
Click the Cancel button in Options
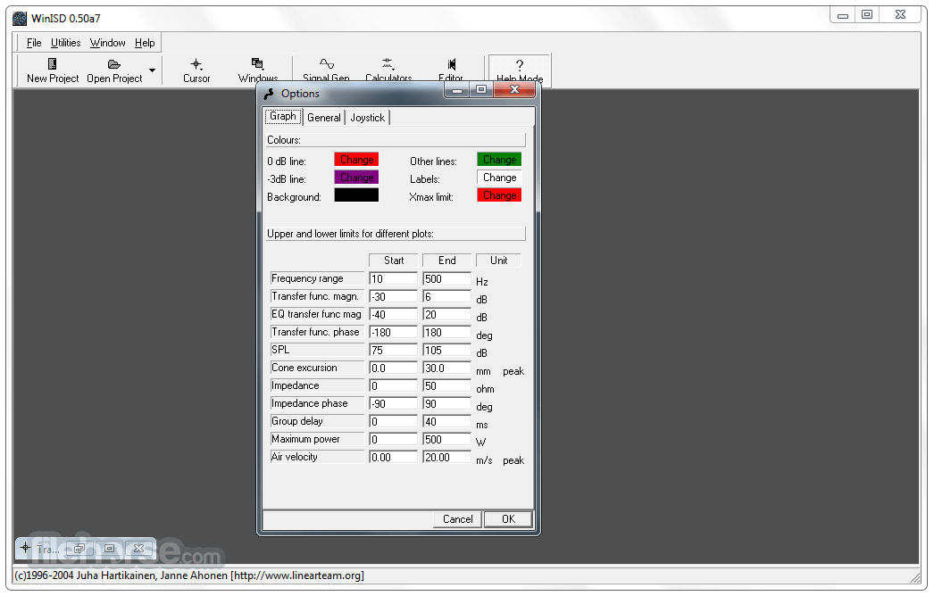coord(457,519)
